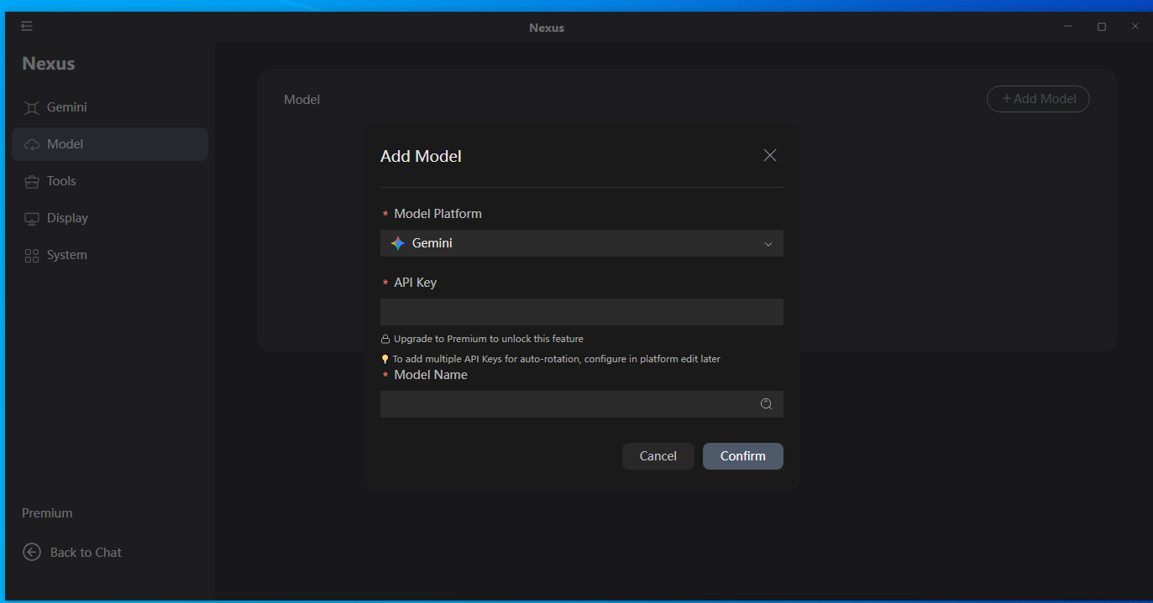Select the Gemini icon in the sidebar
1153x603 pixels.
pos(30,107)
